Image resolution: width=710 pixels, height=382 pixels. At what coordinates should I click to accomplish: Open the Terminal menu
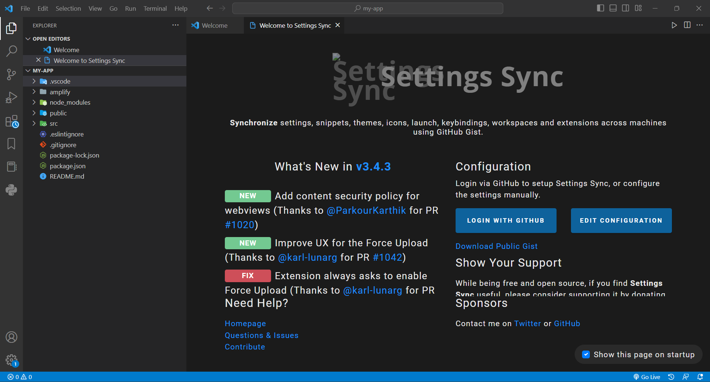155,8
